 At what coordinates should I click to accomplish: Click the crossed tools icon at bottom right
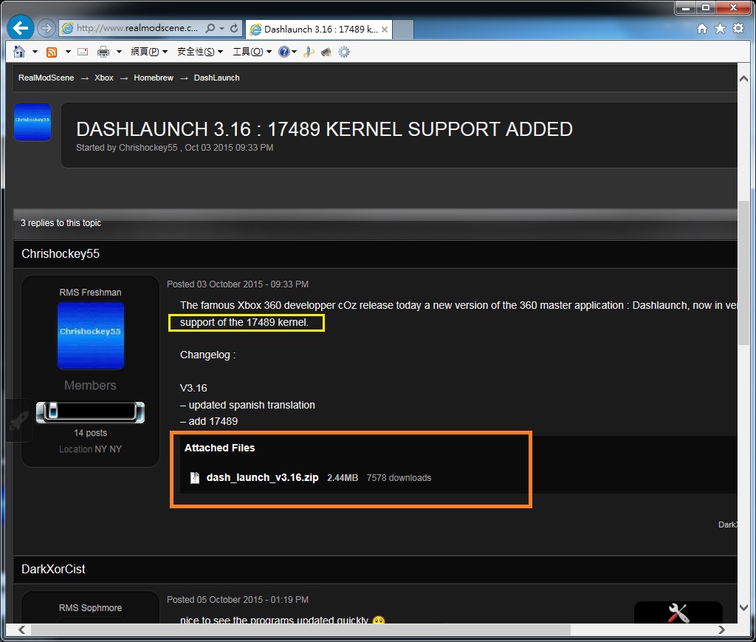(678, 612)
